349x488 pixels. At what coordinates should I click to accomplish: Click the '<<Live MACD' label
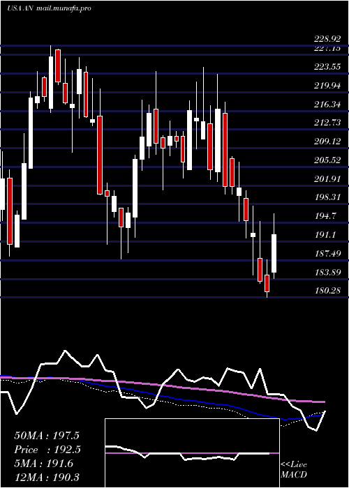294,469
